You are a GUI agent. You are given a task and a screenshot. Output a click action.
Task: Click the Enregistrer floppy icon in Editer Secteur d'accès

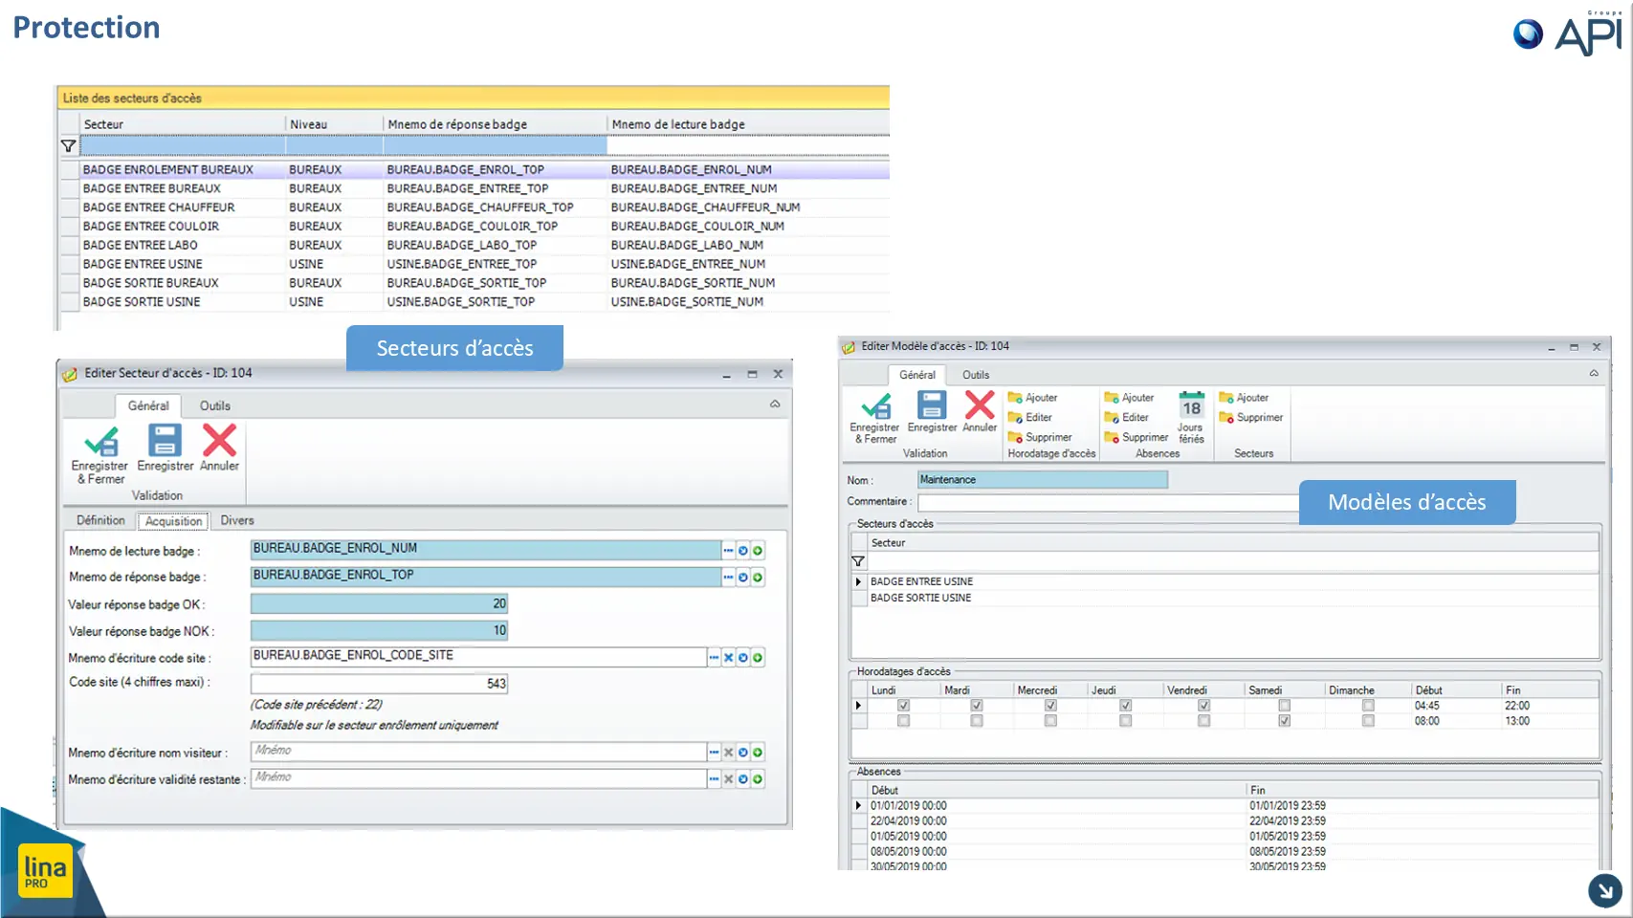tap(165, 441)
